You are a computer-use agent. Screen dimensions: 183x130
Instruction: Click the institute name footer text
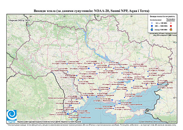coord(49,122)
